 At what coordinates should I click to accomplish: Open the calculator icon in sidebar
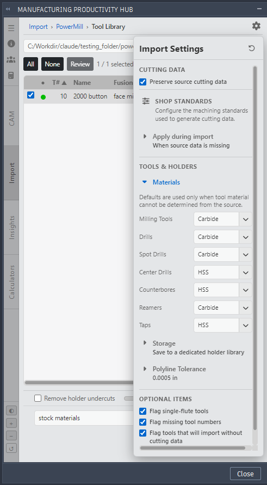click(x=11, y=75)
